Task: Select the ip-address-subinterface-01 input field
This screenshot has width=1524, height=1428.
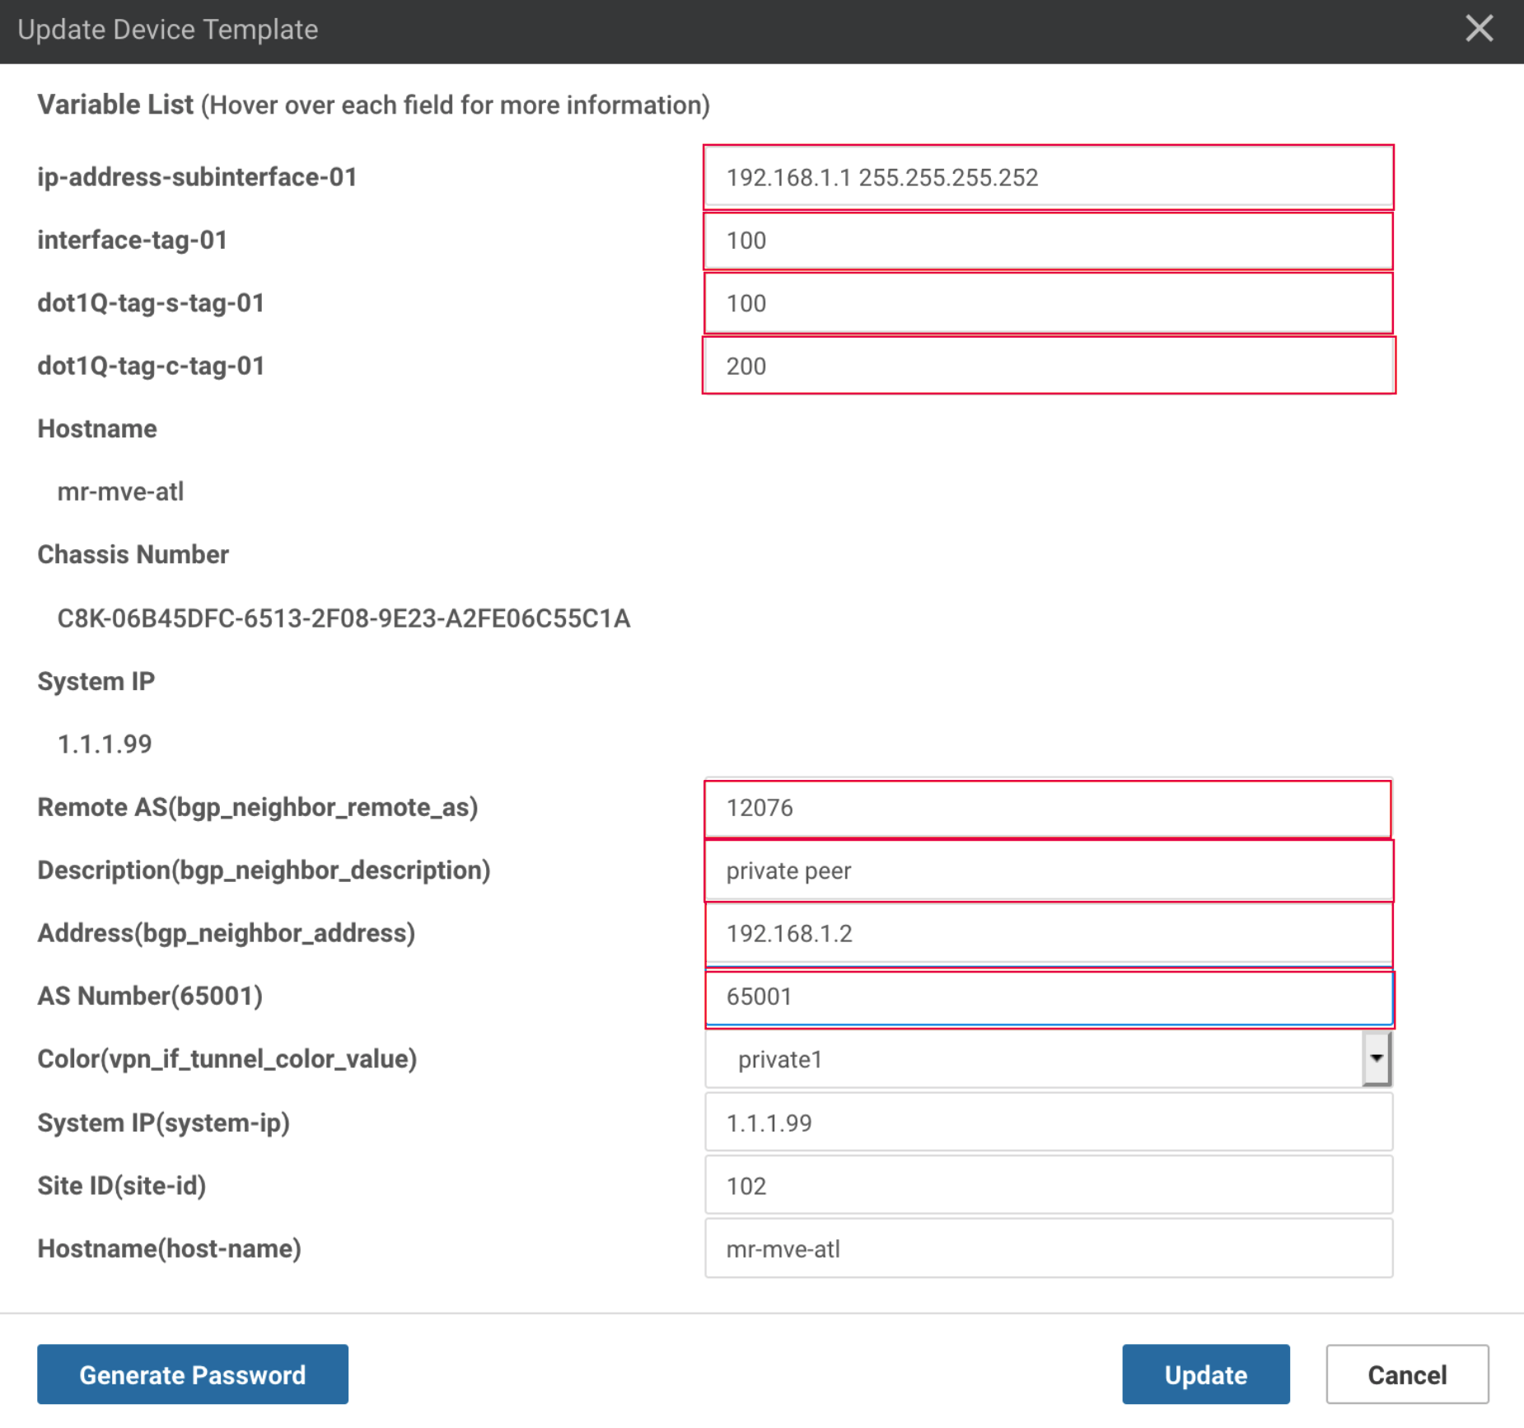Action: coord(1048,176)
